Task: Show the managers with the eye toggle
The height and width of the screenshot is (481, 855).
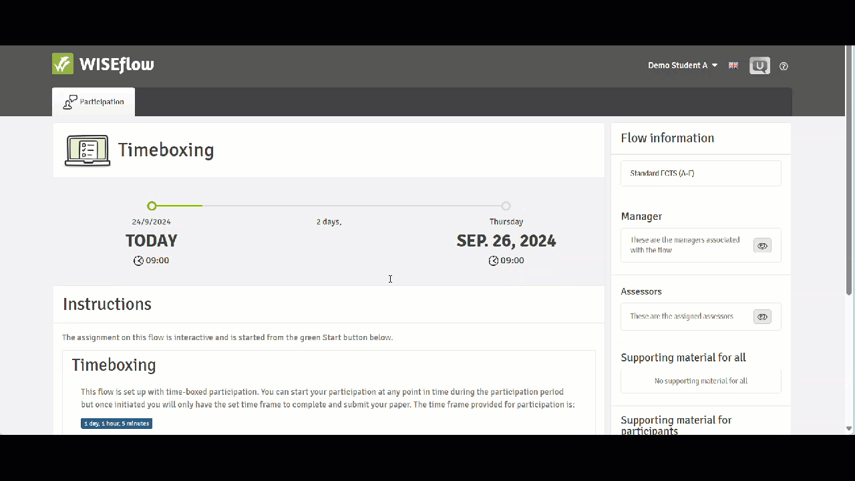Action: click(762, 245)
